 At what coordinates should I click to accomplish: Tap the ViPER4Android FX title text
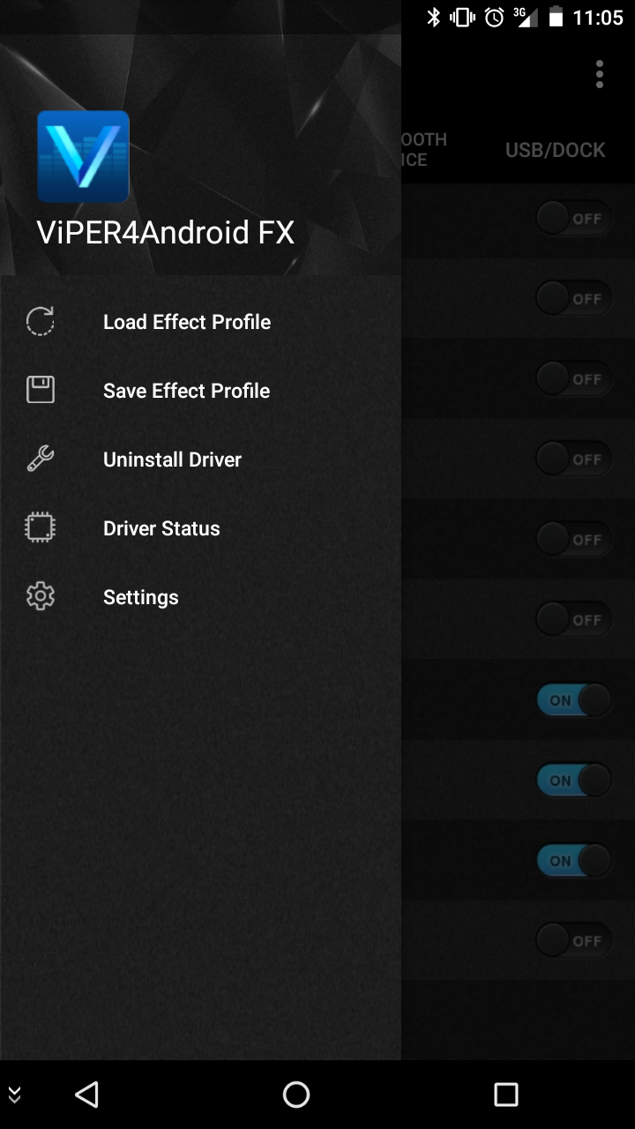tap(166, 233)
